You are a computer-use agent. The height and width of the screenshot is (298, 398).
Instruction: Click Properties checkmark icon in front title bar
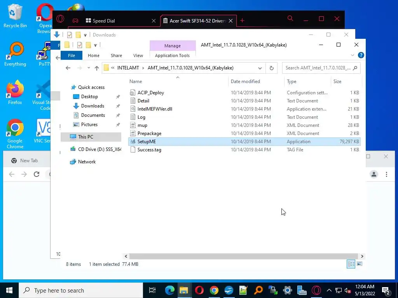pos(79,45)
